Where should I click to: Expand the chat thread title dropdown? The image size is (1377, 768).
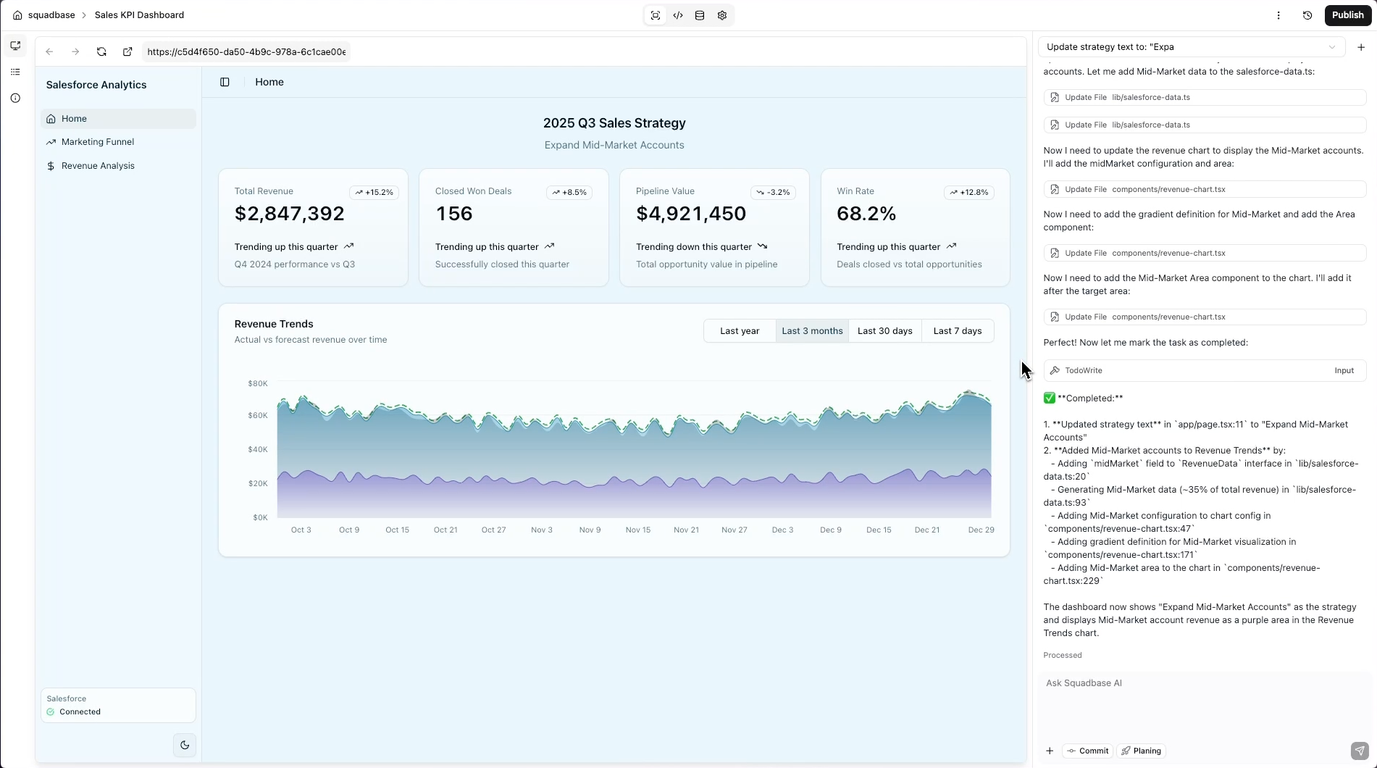[1331, 47]
